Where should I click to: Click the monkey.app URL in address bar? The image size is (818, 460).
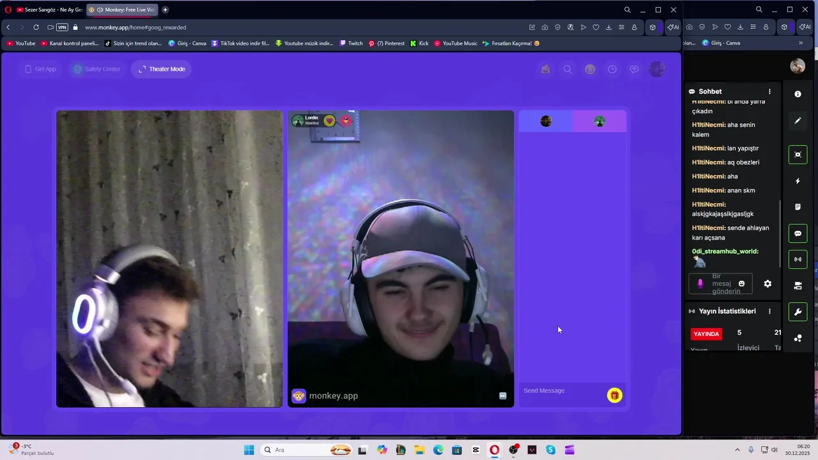(x=135, y=27)
